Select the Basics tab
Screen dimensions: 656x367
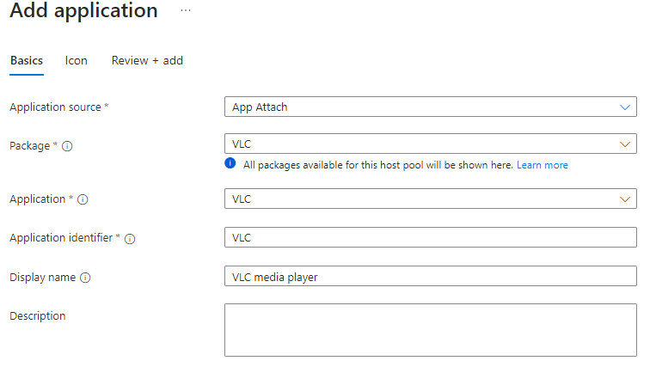27,61
